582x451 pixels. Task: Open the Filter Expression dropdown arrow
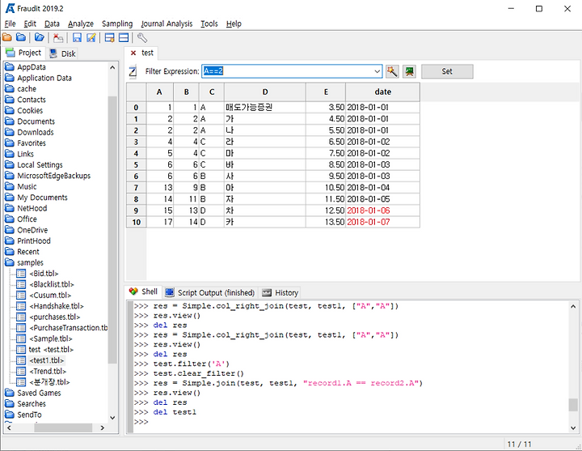click(377, 71)
